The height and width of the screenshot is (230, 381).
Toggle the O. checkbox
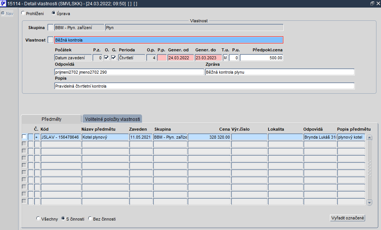tap(106, 57)
